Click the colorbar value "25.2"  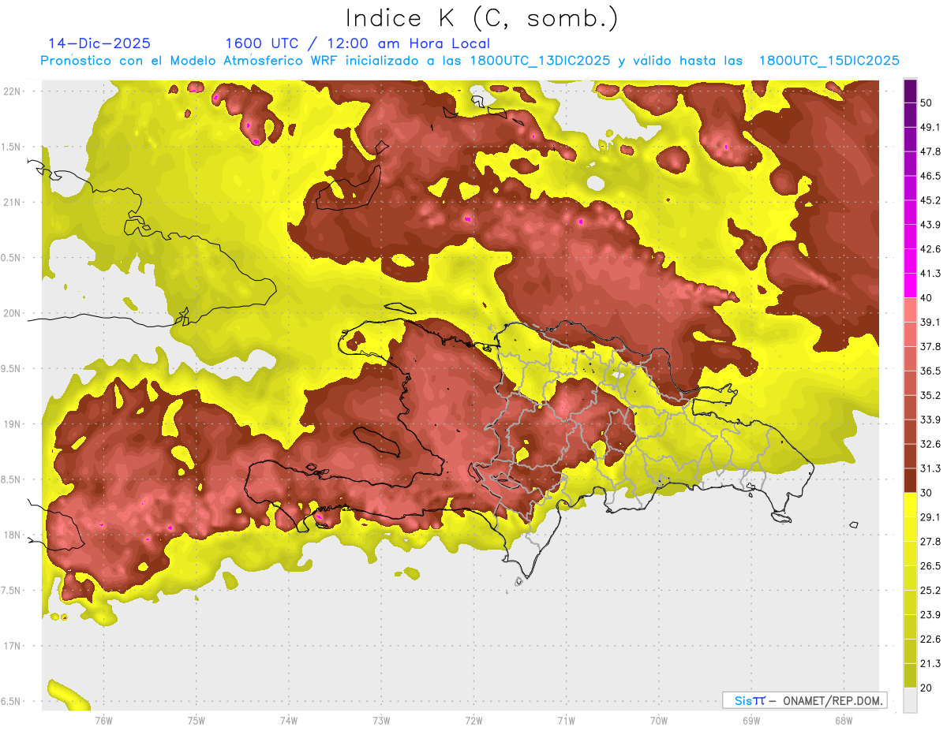(930, 591)
